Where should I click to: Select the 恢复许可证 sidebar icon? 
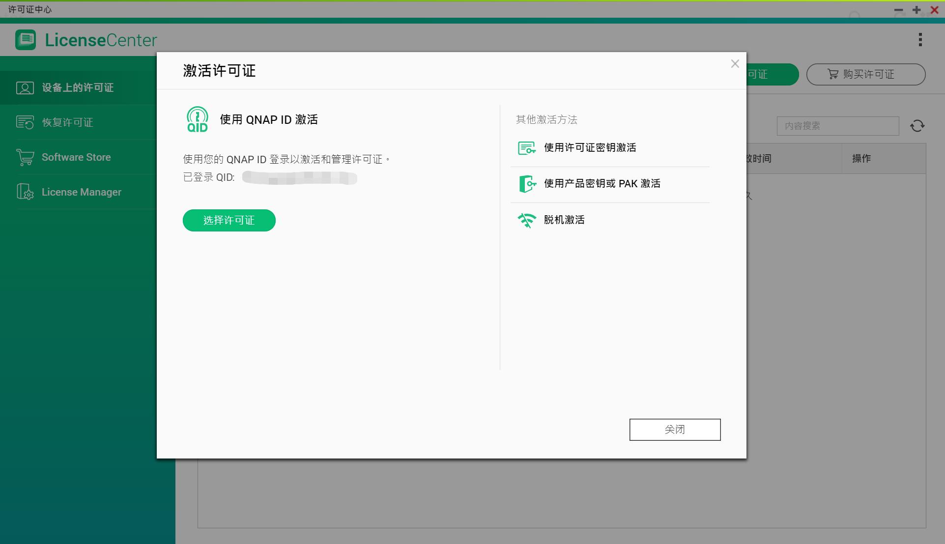25,122
